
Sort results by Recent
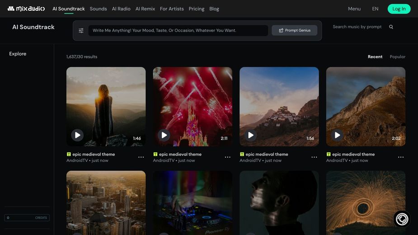(375, 57)
